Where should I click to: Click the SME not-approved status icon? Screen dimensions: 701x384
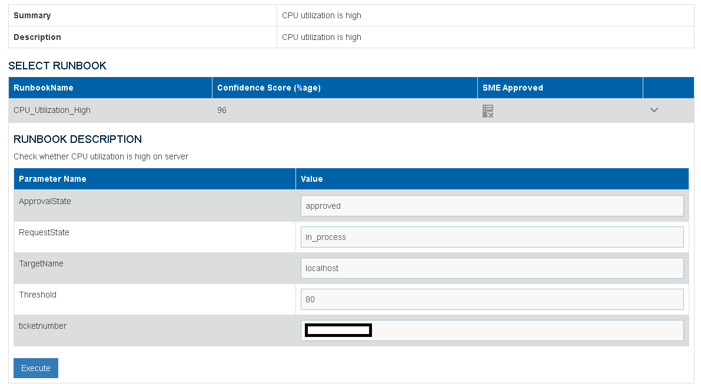(487, 111)
